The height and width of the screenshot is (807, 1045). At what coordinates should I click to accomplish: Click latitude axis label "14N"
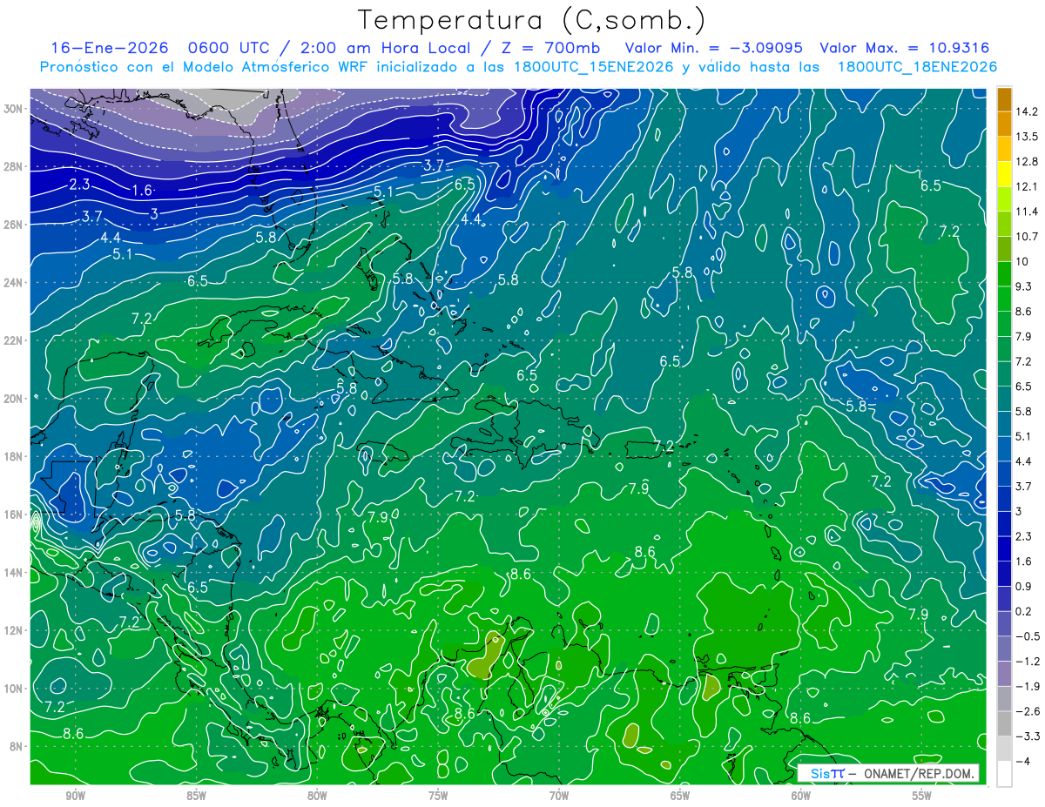13,573
